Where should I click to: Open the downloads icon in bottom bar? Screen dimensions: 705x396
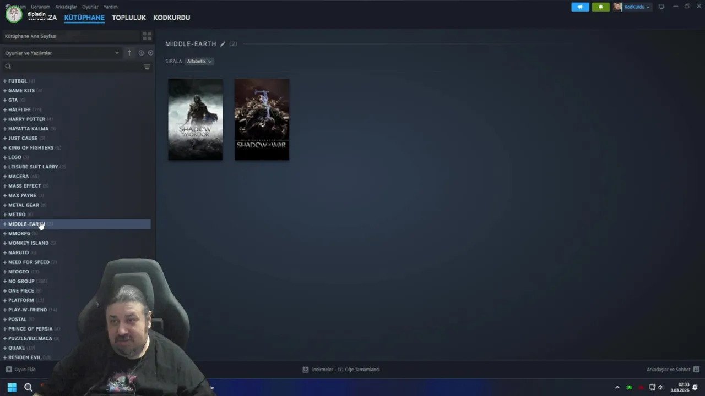(306, 370)
